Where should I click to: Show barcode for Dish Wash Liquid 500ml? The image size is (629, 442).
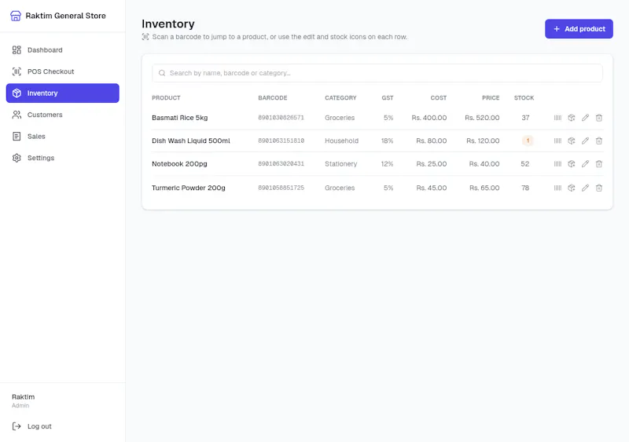point(557,141)
